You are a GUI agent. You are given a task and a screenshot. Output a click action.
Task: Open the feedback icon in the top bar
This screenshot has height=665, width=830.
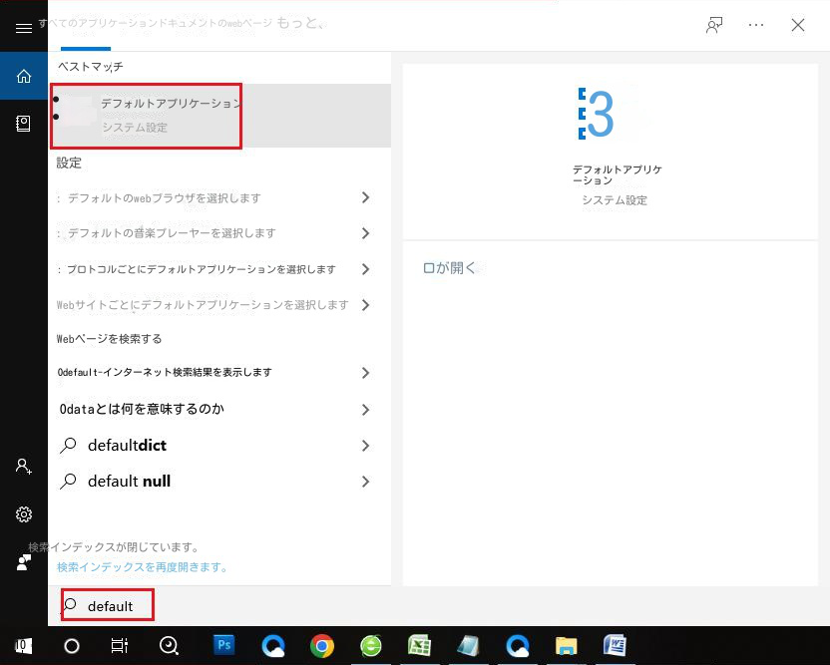click(x=713, y=26)
